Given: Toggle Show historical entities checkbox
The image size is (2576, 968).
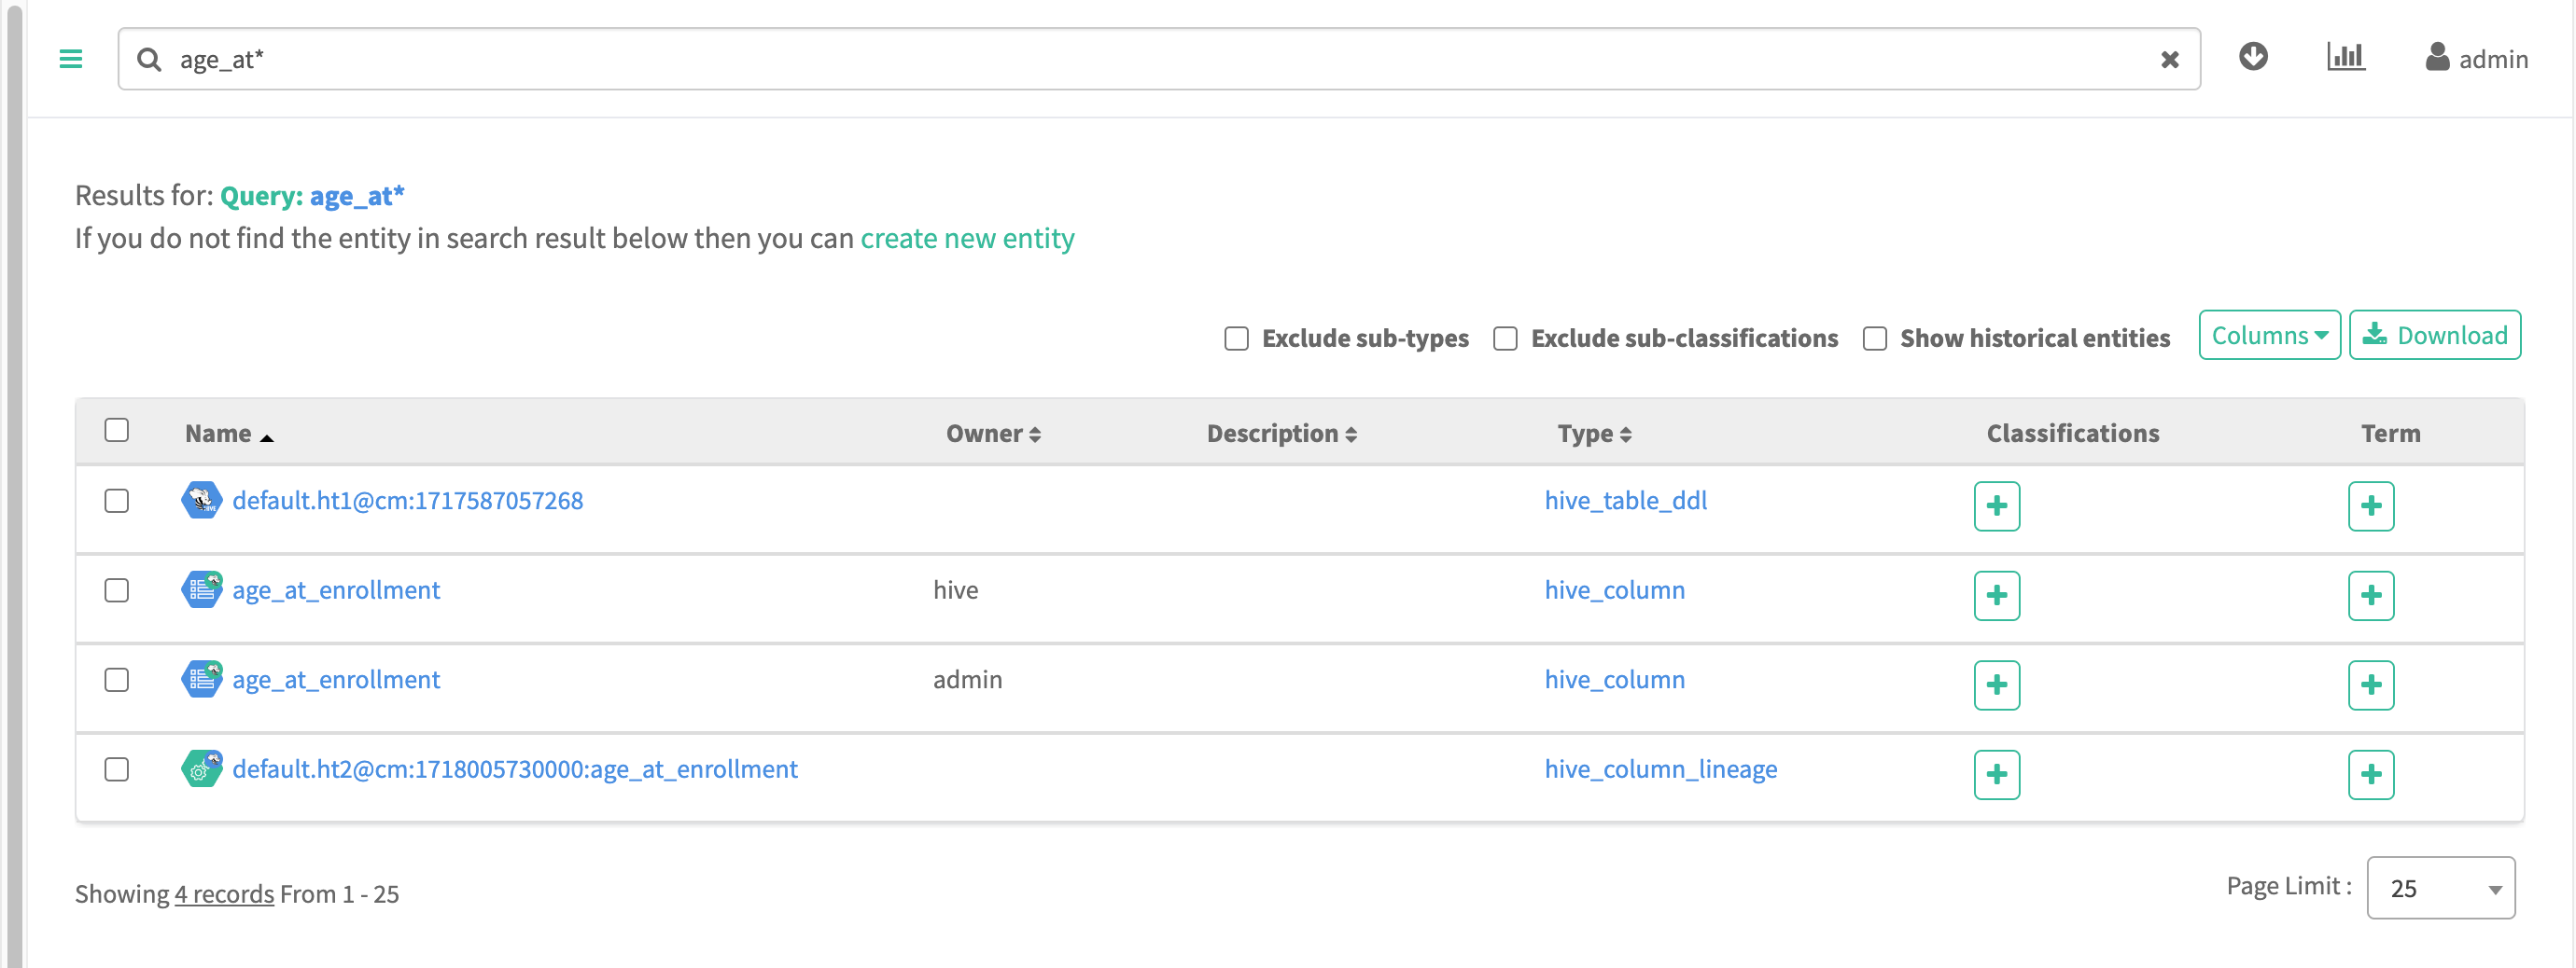Looking at the screenshot, I should 1874,339.
